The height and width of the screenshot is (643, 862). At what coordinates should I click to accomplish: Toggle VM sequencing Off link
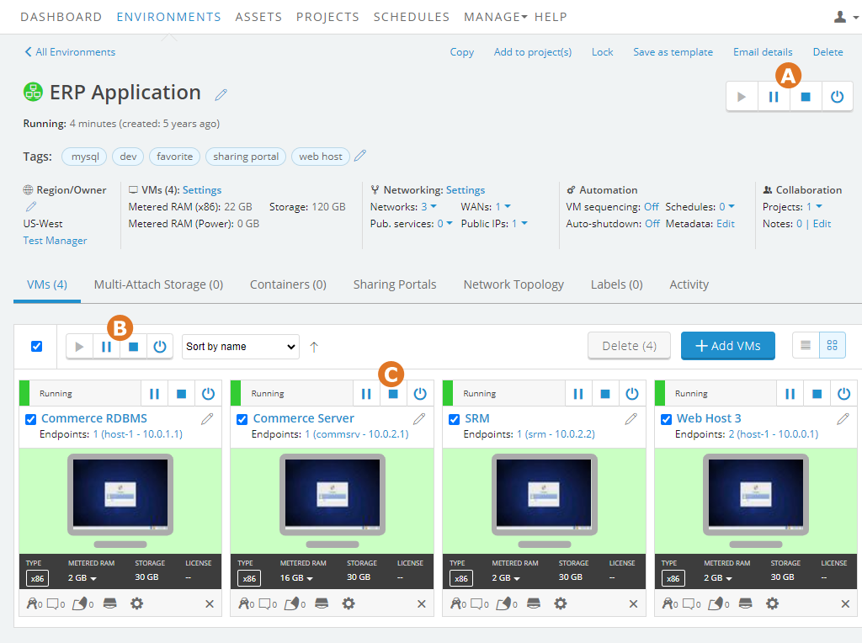652,207
